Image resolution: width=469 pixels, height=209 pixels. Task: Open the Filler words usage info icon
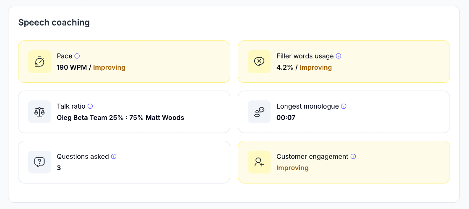[x=339, y=56]
